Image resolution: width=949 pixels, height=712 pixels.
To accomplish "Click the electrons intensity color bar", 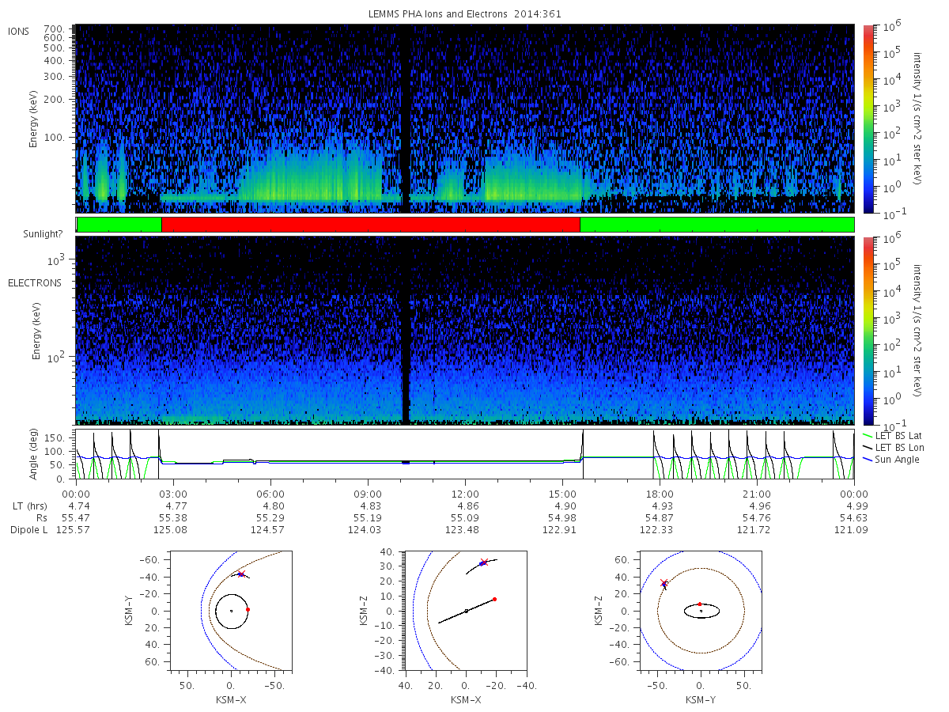I will (x=868, y=330).
